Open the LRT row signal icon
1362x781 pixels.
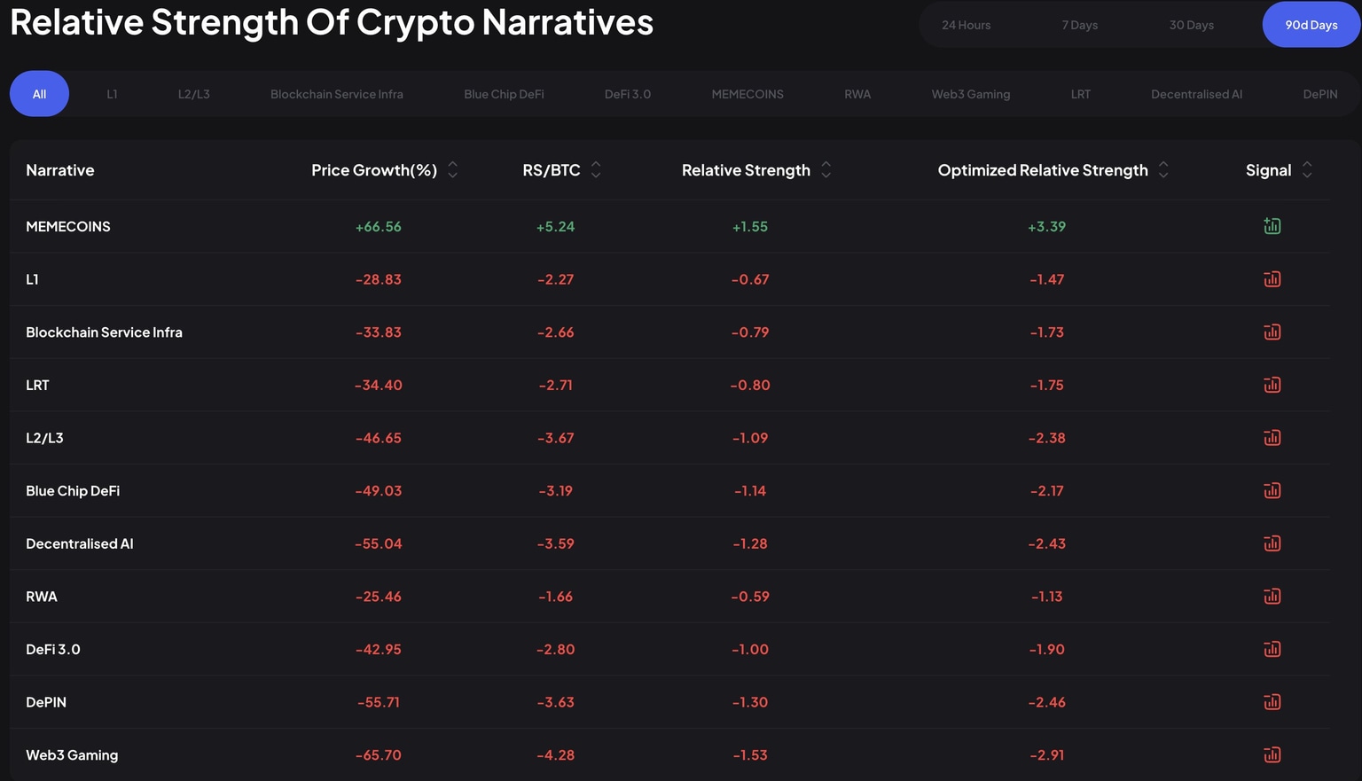(1272, 385)
